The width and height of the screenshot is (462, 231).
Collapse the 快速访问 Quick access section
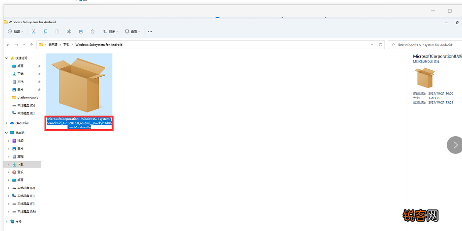tap(6, 58)
